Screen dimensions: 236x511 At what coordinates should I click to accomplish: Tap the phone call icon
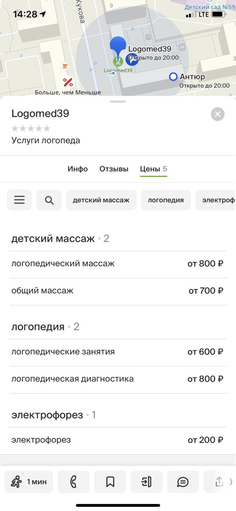(x=74, y=481)
